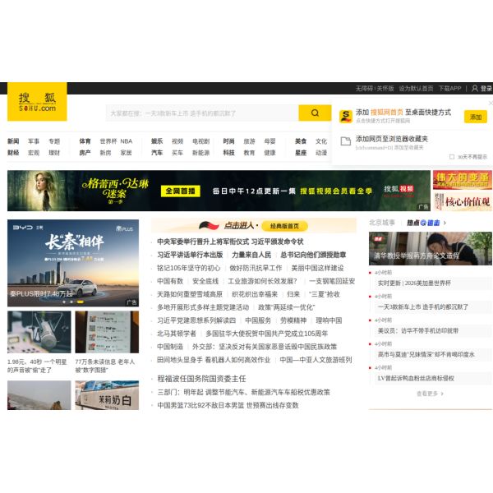Click the microphone thumbnail for 1.98元、40秒 story

coord(39,332)
